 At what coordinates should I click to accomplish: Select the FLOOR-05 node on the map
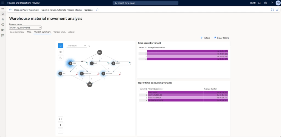[x=90, y=74]
